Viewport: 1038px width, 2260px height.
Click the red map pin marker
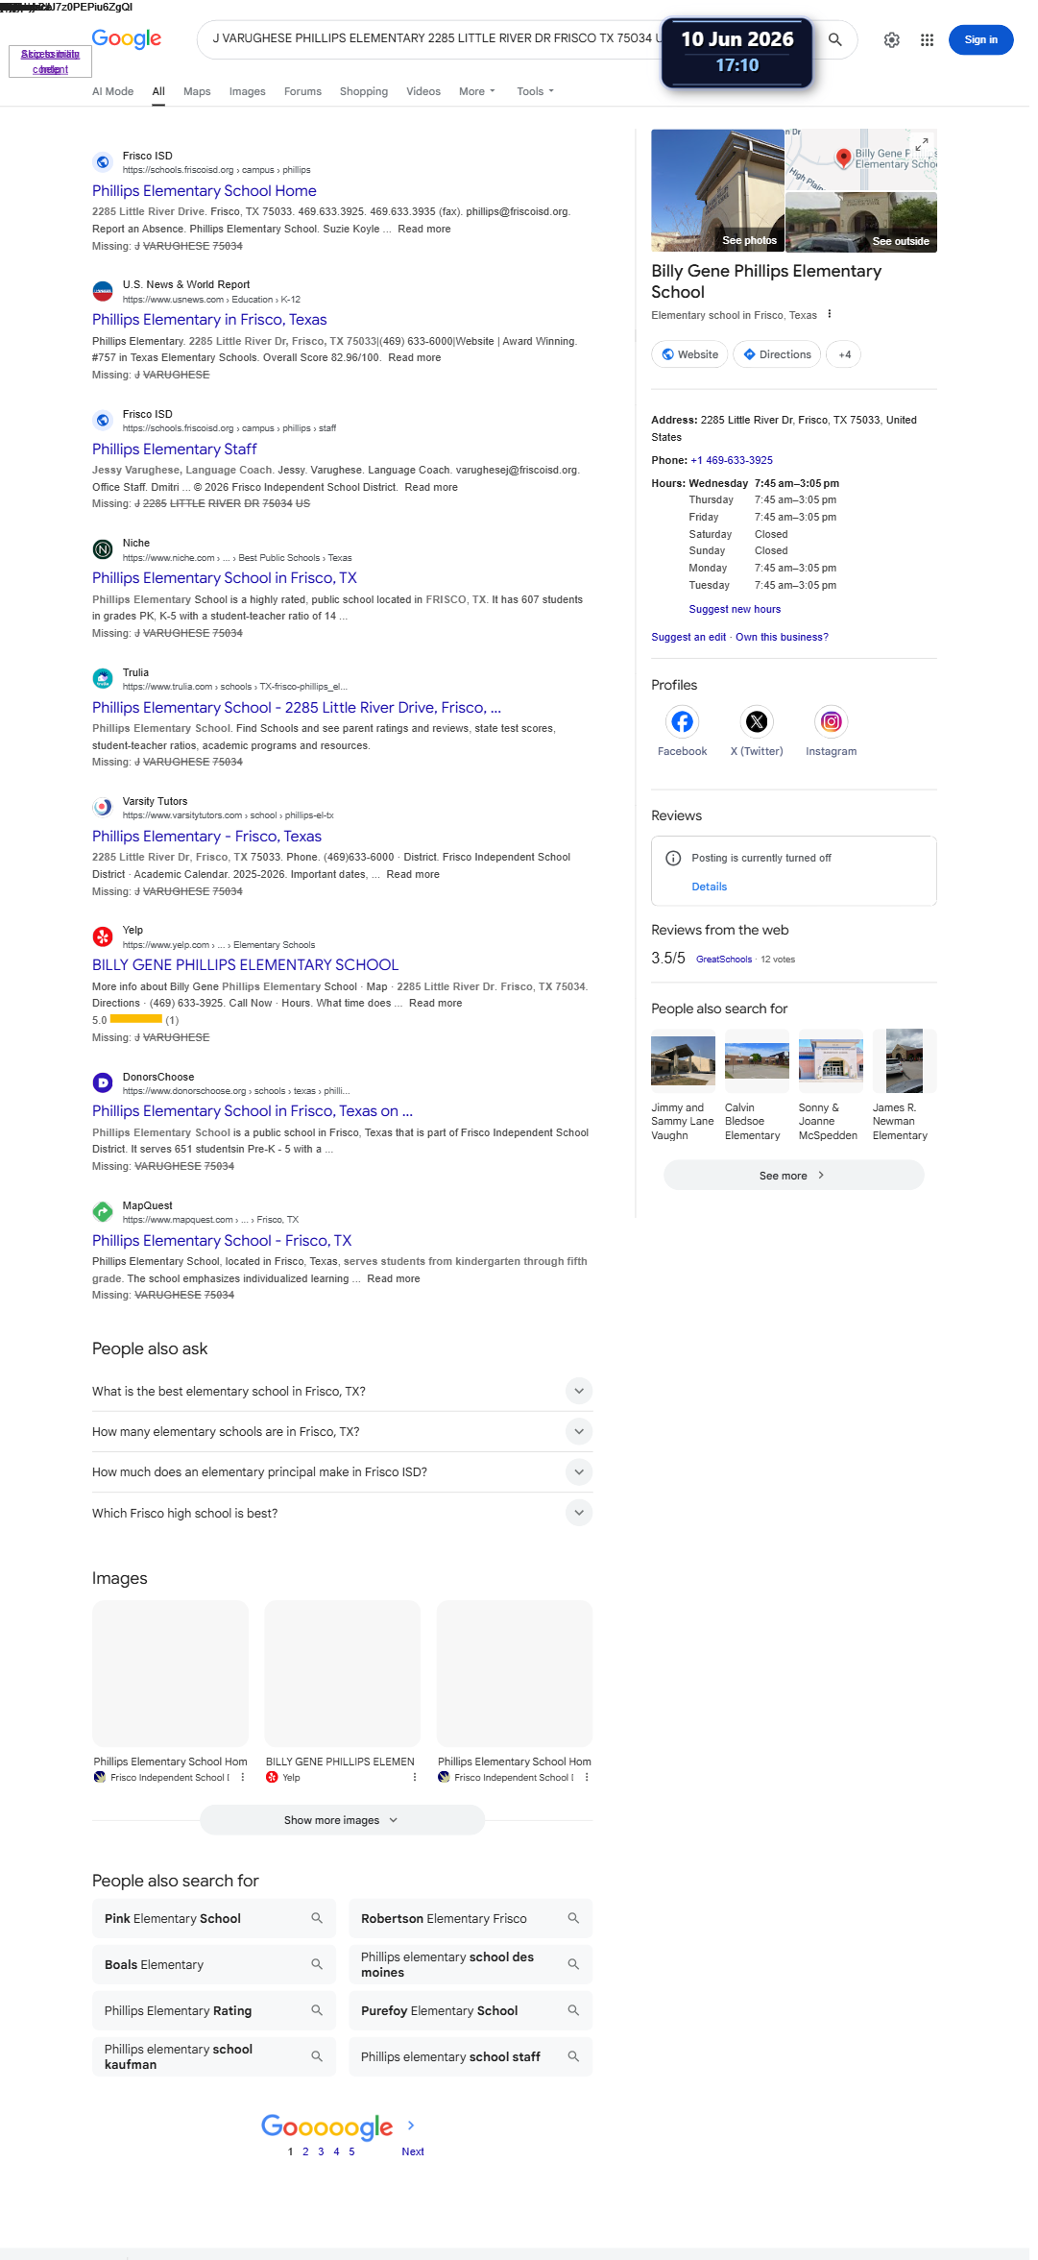pyautogui.click(x=843, y=158)
